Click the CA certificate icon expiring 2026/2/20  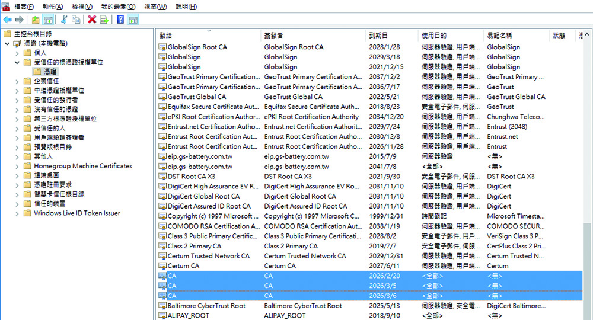click(x=162, y=276)
